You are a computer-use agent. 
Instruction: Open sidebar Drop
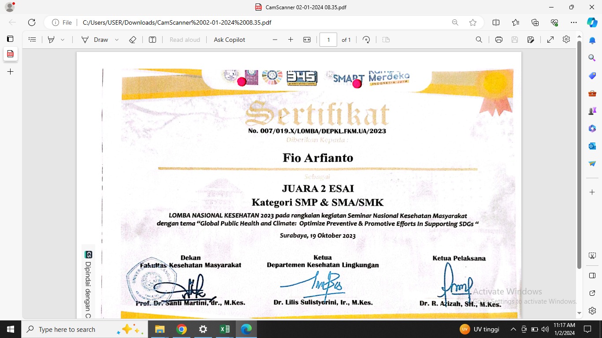592,163
